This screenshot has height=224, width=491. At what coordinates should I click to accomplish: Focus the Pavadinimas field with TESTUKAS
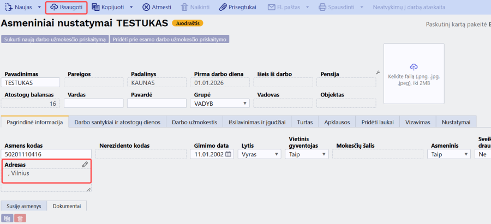pos(31,83)
